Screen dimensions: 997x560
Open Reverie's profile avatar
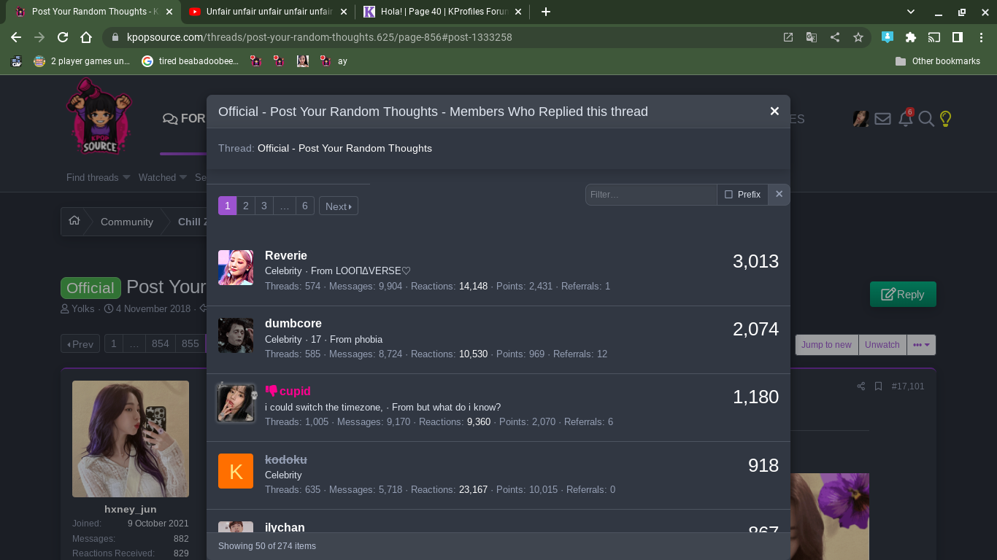point(236,268)
